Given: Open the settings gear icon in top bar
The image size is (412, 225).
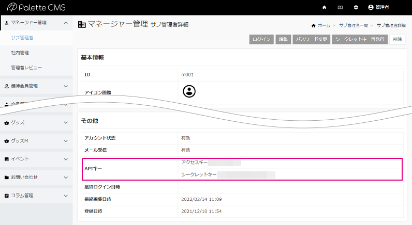Looking at the screenshot, I should click(356, 7).
